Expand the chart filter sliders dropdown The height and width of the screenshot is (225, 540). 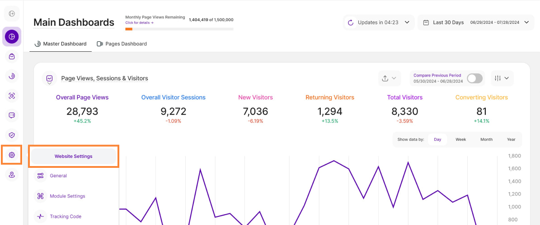[x=502, y=78]
